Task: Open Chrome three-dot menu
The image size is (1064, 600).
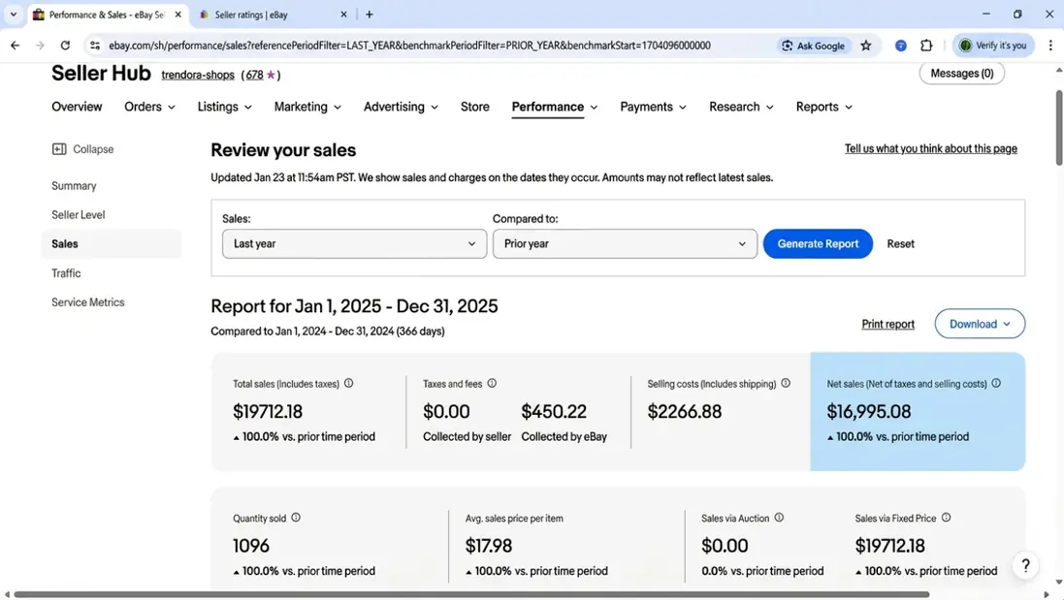Action: click(x=1050, y=46)
